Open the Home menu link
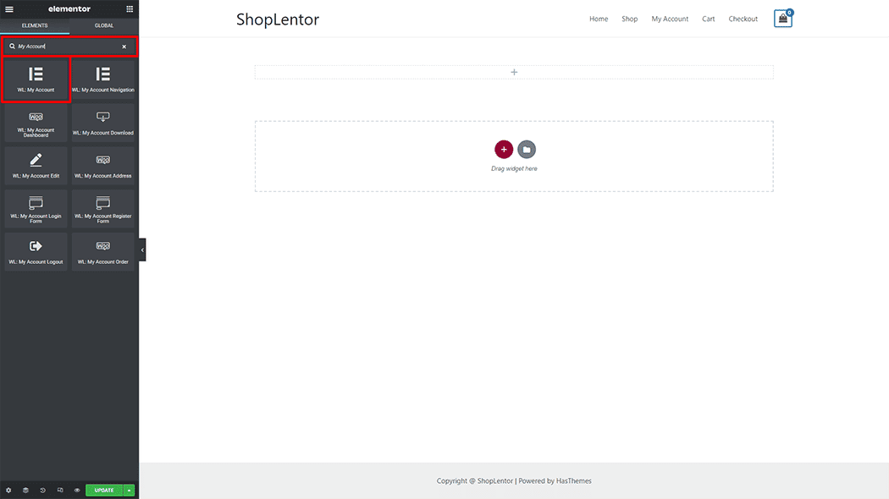The width and height of the screenshot is (889, 499). tap(599, 19)
